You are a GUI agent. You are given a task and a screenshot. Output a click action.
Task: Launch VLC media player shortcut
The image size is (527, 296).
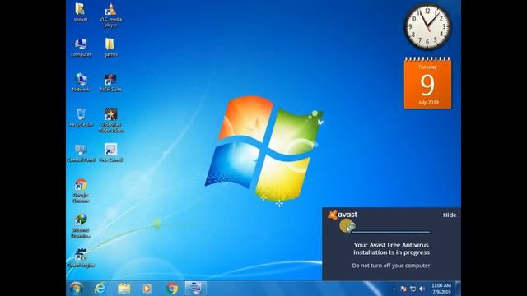(110, 15)
